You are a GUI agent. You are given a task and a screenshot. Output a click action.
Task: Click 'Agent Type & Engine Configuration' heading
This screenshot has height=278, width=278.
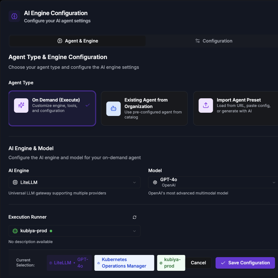[x=58, y=57]
